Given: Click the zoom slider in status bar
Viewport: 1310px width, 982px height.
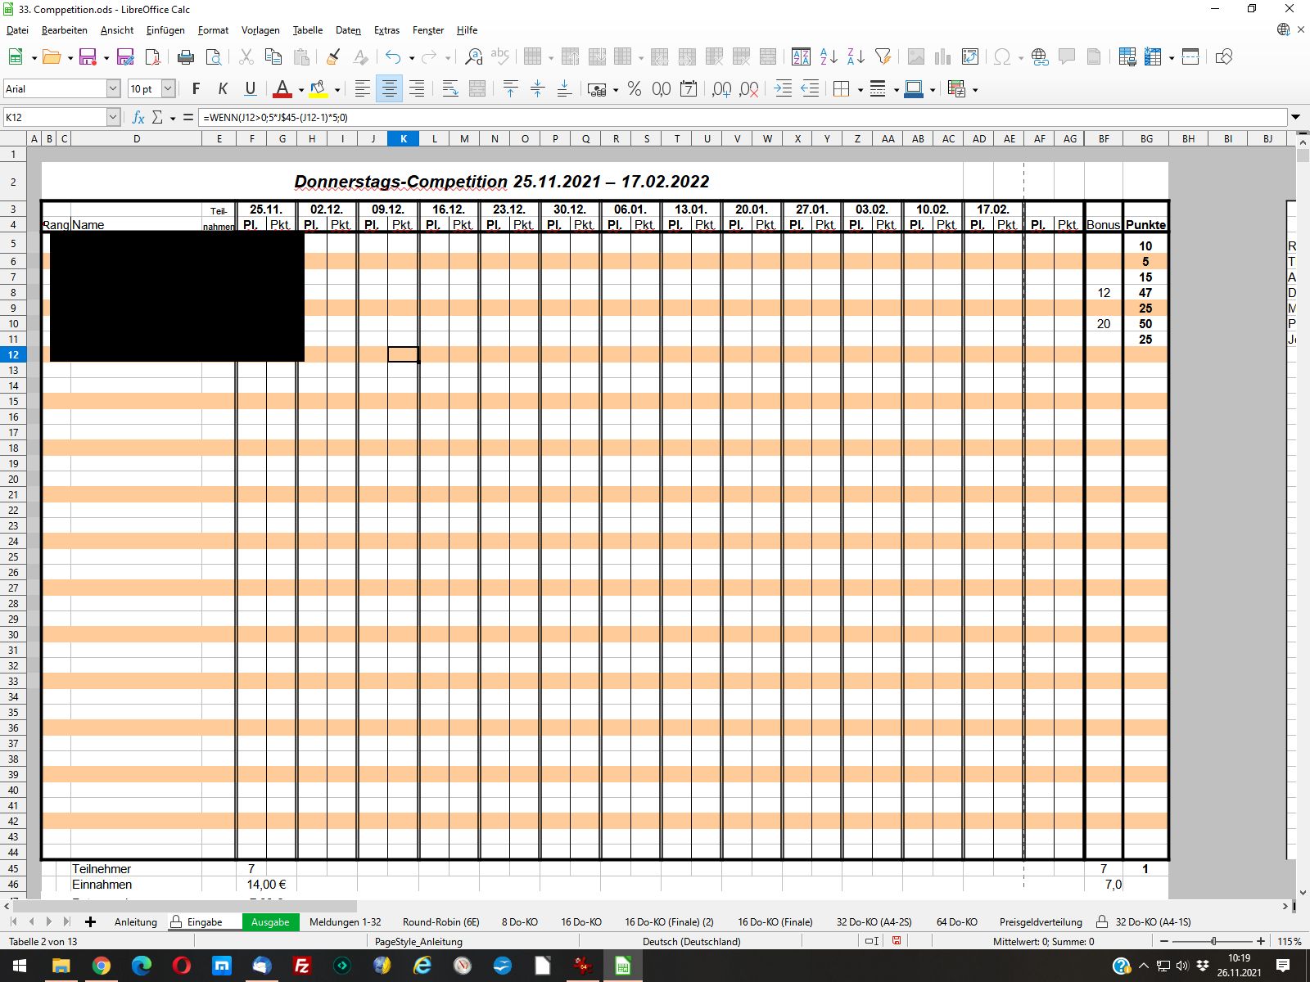Looking at the screenshot, I should pyautogui.click(x=1214, y=941).
